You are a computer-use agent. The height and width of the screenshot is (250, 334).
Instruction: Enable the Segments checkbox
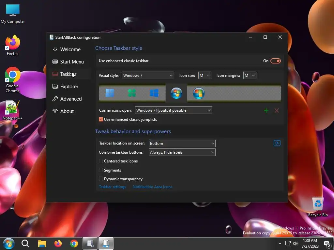[101, 170]
